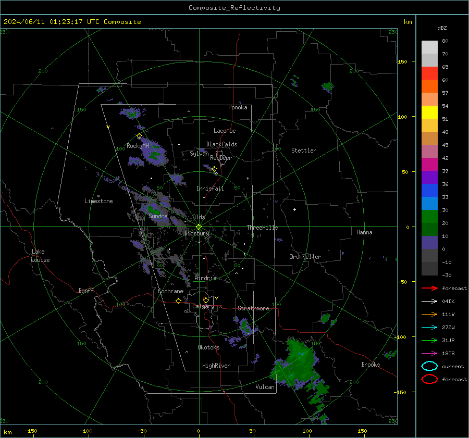Click the orange 111V arrow icon
This screenshot has height=438, width=469.
(x=429, y=314)
